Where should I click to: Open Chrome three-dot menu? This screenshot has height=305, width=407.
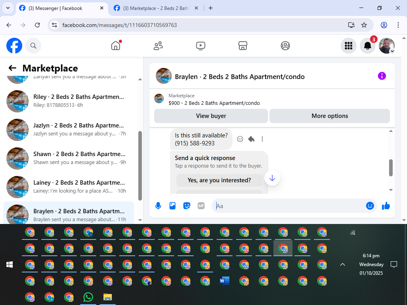point(398,25)
